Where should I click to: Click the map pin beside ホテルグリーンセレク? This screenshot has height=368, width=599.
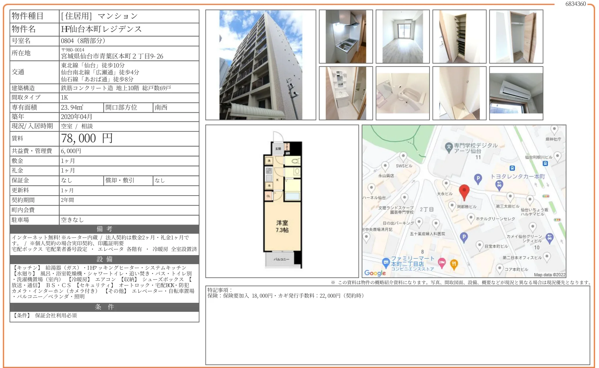click(x=471, y=218)
